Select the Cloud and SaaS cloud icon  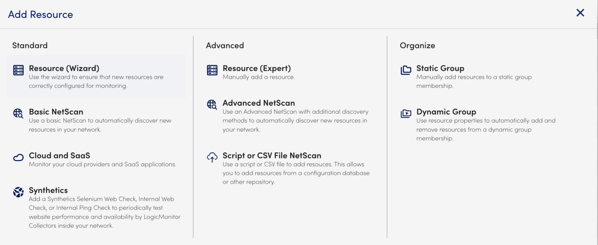click(18, 157)
